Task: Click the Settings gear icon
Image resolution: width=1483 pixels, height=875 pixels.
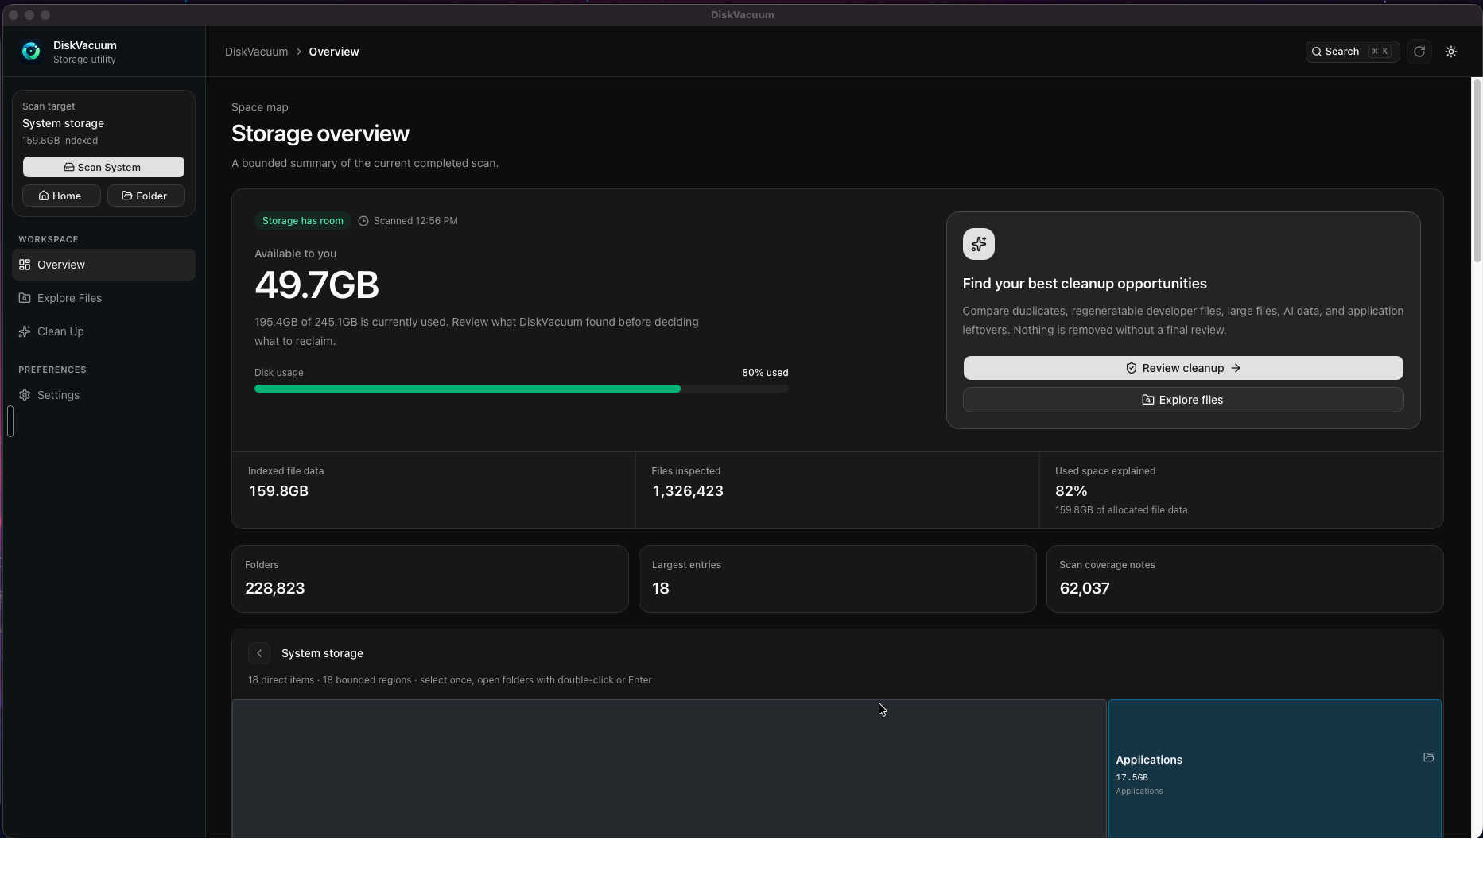Action: pos(25,395)
